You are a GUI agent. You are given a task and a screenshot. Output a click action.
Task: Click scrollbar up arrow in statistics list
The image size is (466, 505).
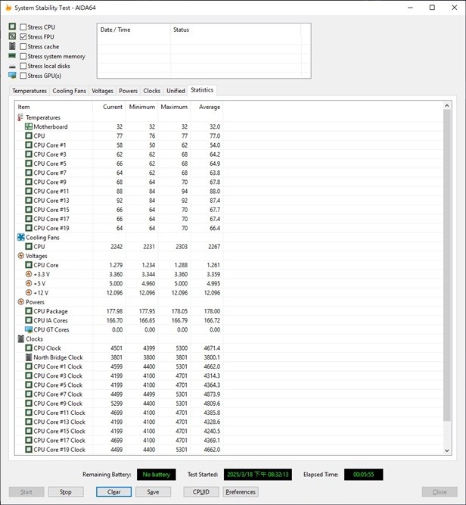pyautogui.click(x=446, y=106)
